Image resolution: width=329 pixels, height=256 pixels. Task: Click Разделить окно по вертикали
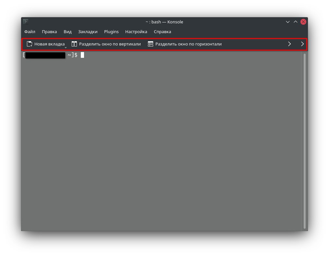point(106,44)
